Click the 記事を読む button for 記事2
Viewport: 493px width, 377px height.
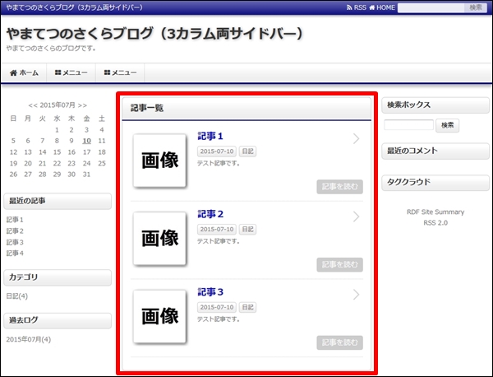339,264
